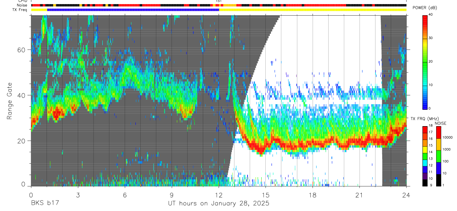The width and height of the screenshot is (457, 211).
Task: Click the yellow TX Freq strip after 12 UT
Action: click(x=313, y=10)
